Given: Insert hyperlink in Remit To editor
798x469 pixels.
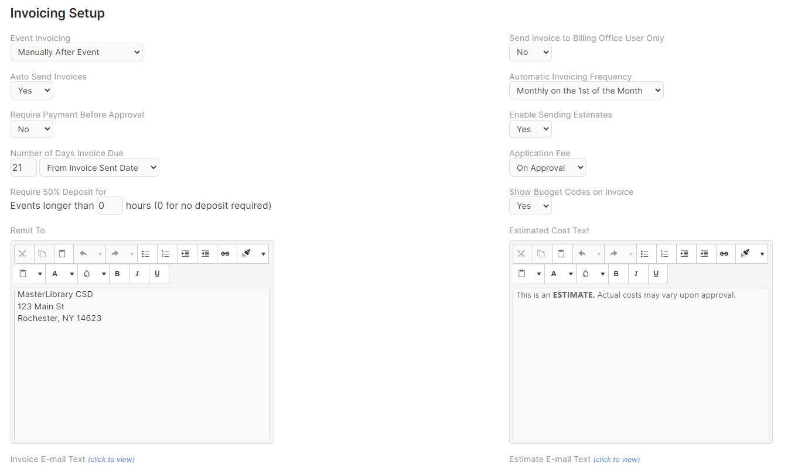Looking at the screenshot, I should pos(225,254).
